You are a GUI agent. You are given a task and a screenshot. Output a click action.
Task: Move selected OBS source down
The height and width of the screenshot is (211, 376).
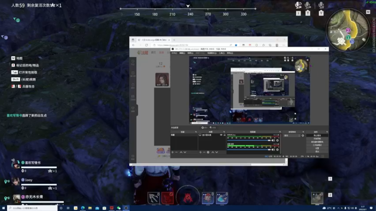[217, 152]
